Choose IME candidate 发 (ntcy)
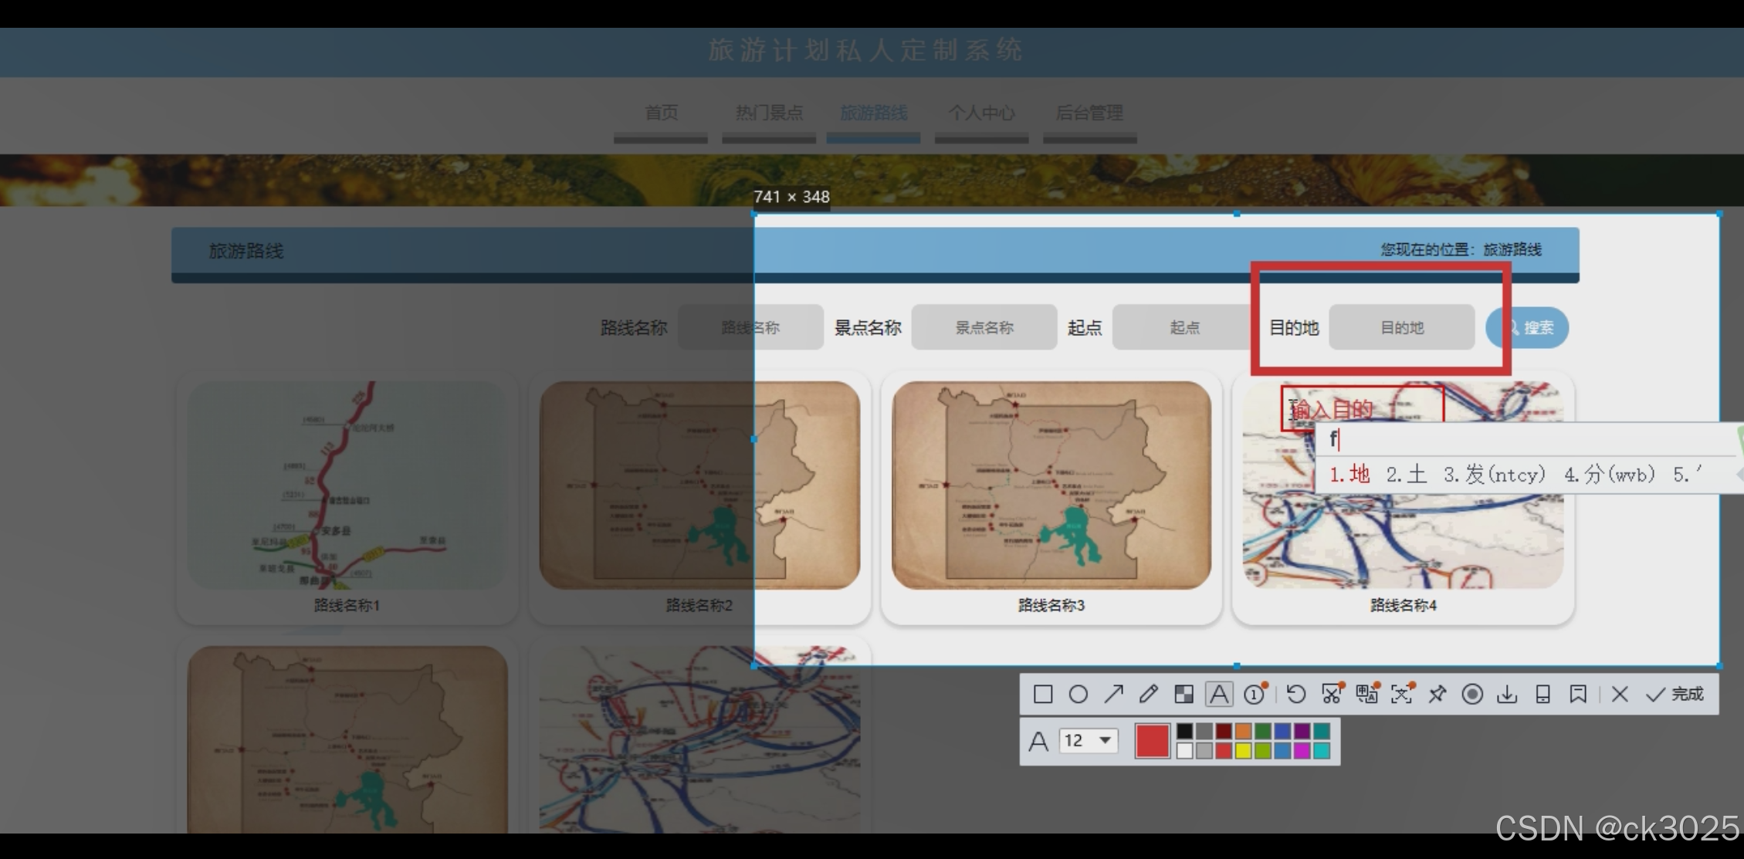The height and width of the screenshot is (859, 1744). (1495, 475)
